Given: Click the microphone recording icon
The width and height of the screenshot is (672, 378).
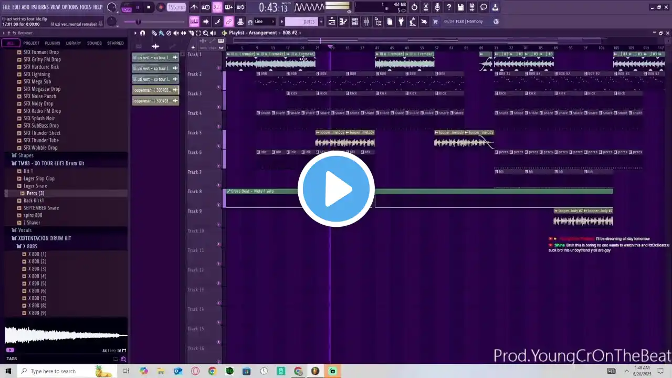Looking at the screenshot, I should coord(437,7).
